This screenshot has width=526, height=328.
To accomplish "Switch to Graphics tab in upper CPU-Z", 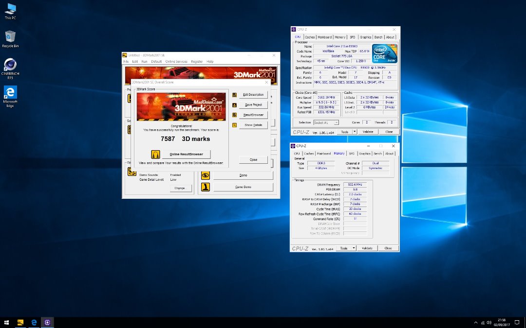I will [365, 37].
